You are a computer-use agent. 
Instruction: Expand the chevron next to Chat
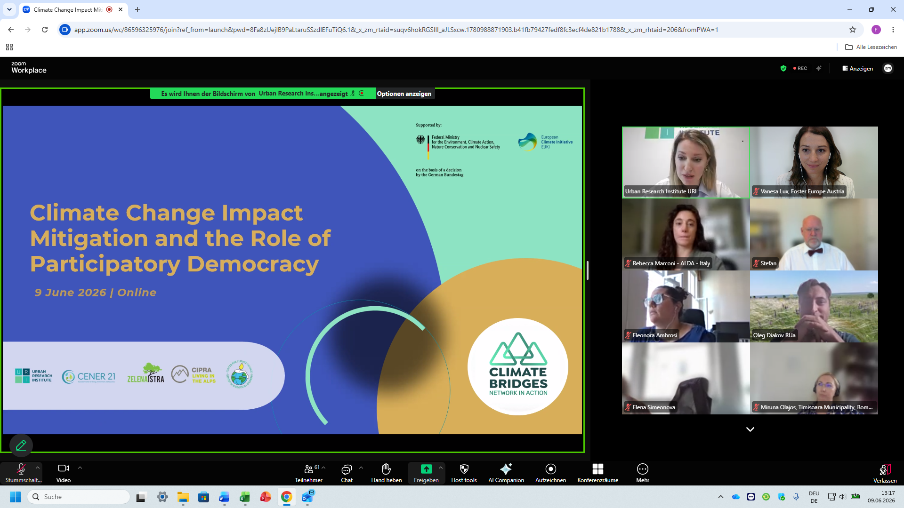(361, 468)
